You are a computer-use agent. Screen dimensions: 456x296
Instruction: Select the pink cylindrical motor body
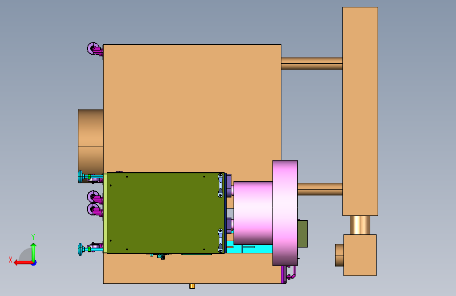point(253,213)
